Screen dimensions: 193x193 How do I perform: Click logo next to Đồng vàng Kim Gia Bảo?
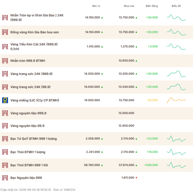tap(5, 32)
